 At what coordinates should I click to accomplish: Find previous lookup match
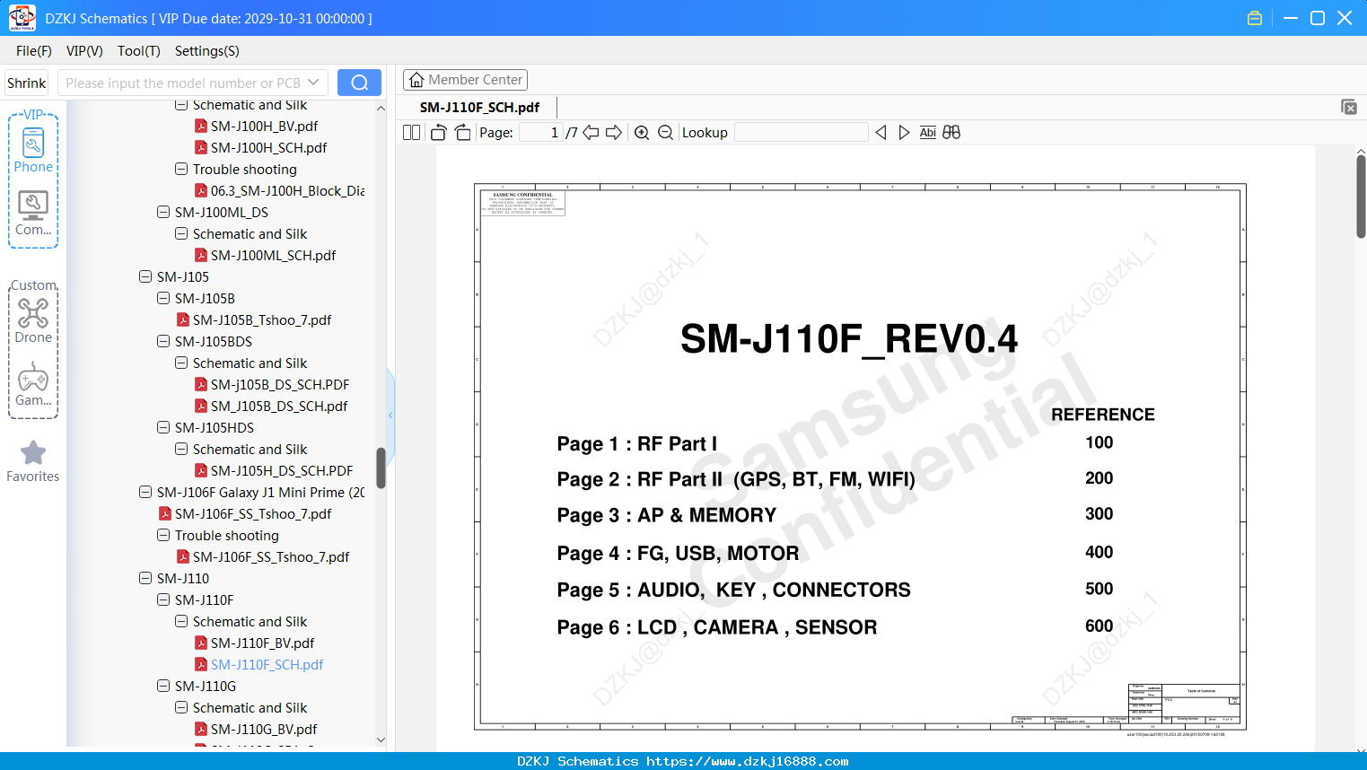click(x=881, y=133)
